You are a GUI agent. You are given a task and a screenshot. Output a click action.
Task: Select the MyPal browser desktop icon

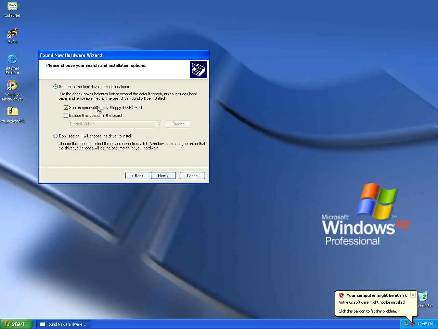click(12, 36)
